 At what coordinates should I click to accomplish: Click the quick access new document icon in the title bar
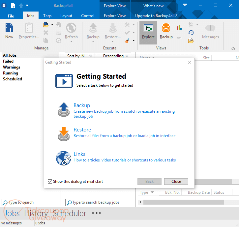13,6
